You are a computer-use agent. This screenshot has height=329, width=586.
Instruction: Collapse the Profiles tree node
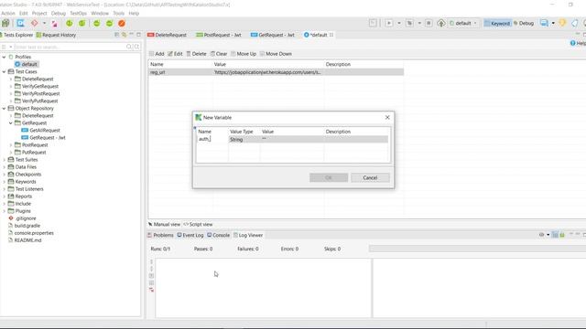coord(4,57)
